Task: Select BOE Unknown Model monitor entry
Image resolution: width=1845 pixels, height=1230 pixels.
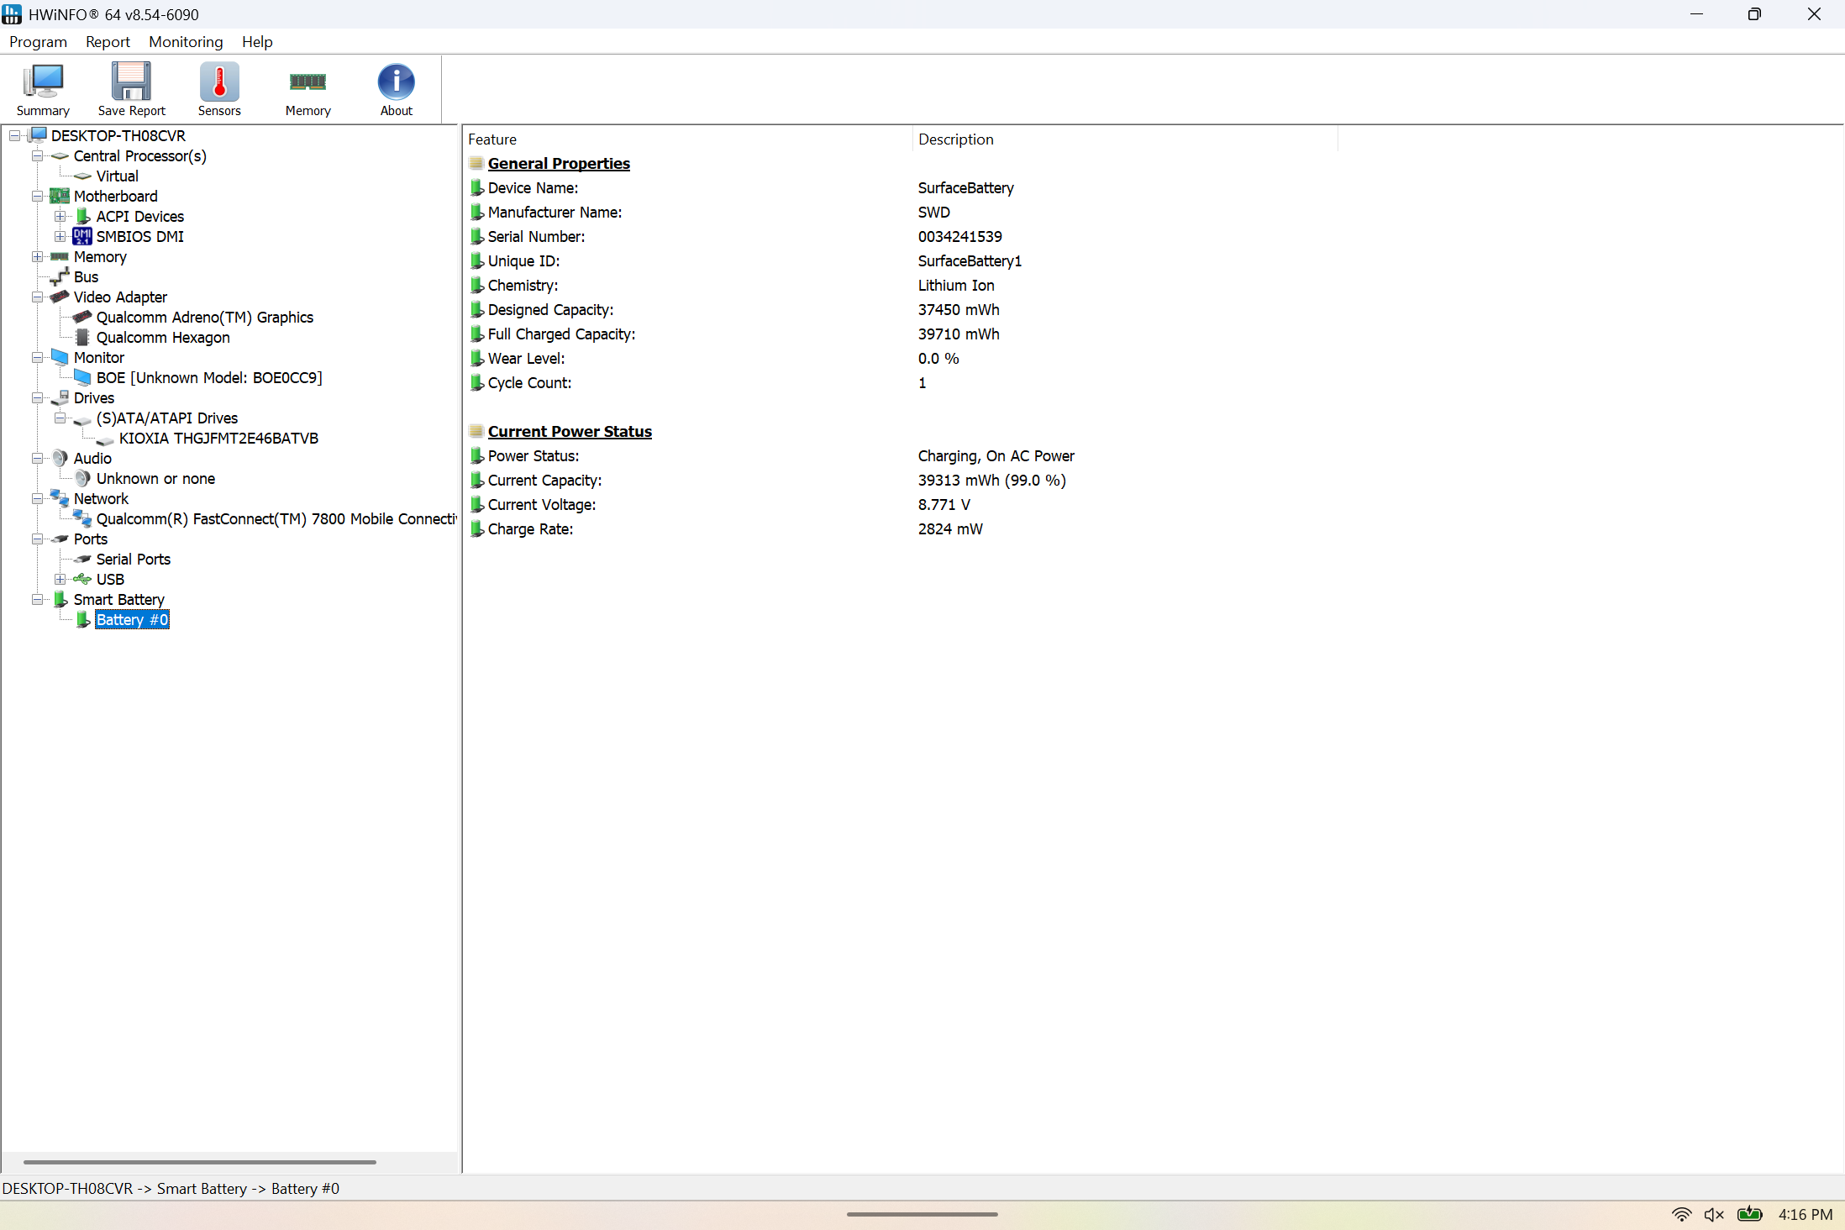Action: point(209,377)
